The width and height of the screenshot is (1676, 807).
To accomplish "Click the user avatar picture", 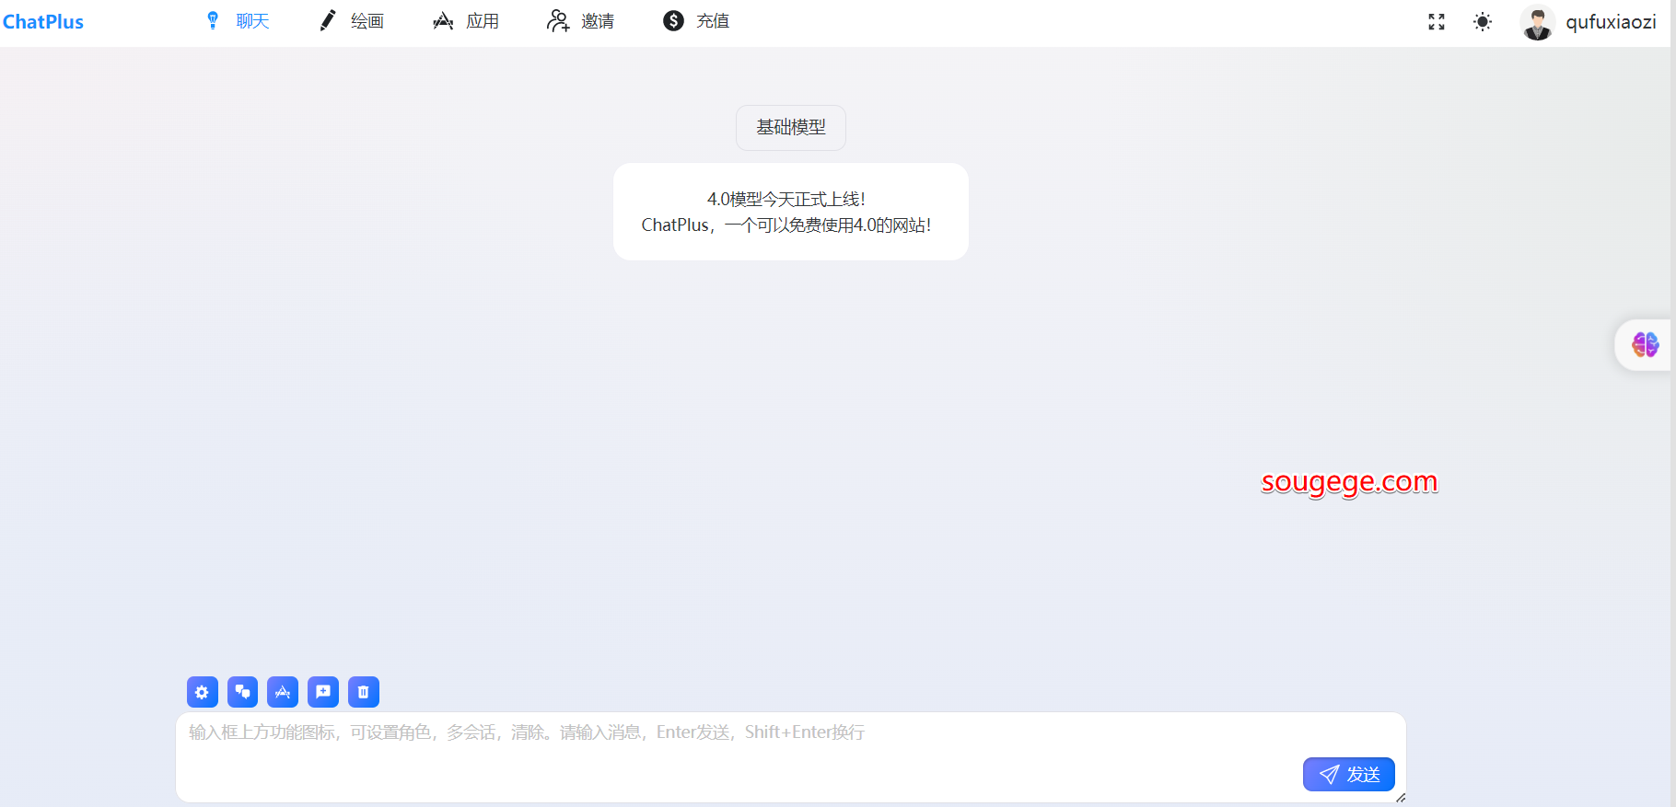I will [x=1537, y=22].
